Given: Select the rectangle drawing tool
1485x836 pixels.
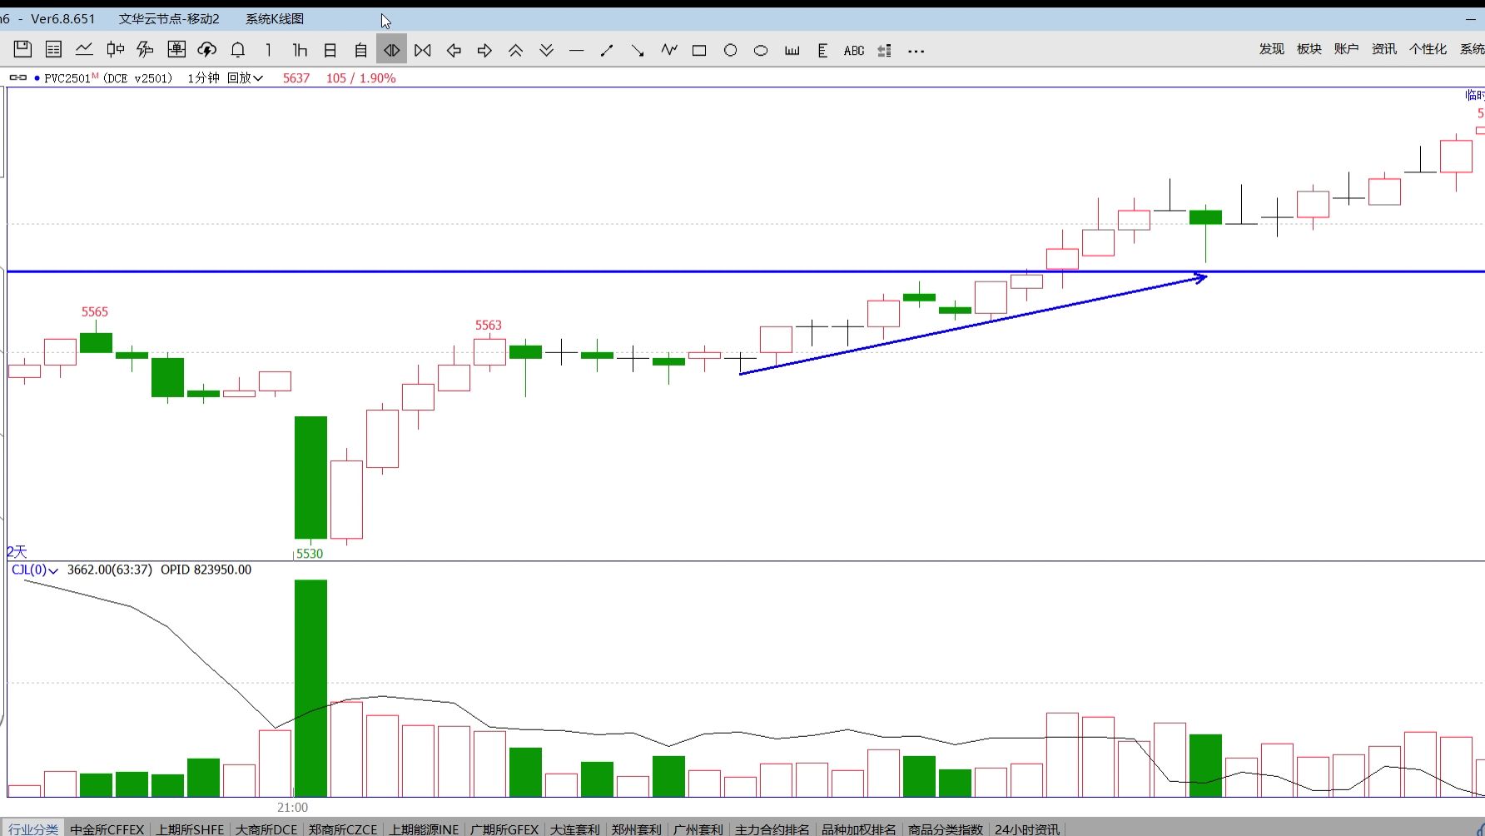Looking at the screenshot, I should (699, 51).
